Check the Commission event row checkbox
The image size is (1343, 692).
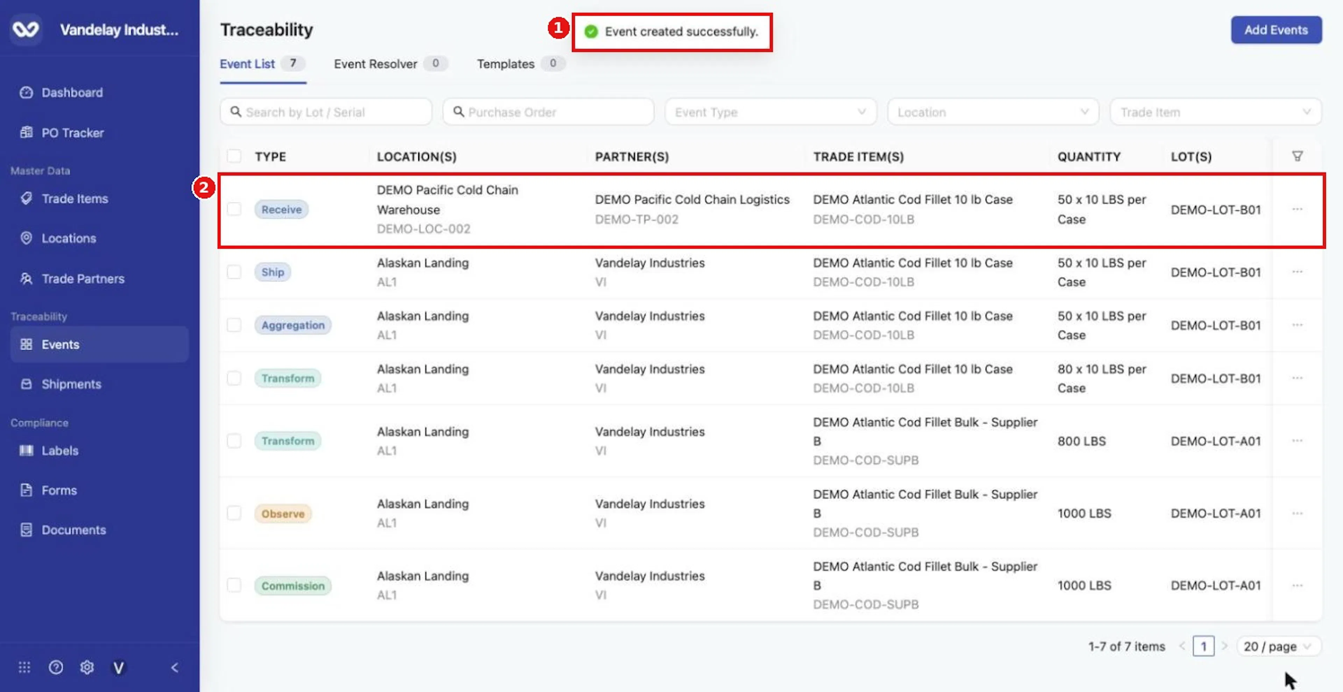(234, 585)
